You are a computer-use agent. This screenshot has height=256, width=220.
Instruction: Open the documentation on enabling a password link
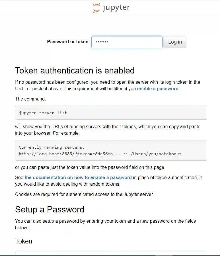78,177
